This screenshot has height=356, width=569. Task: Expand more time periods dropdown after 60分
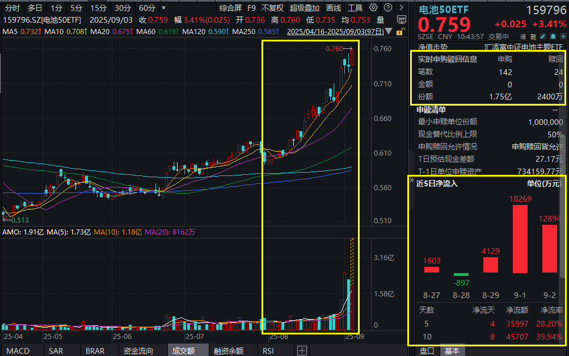pyautogui.click(x=164, y=8)
